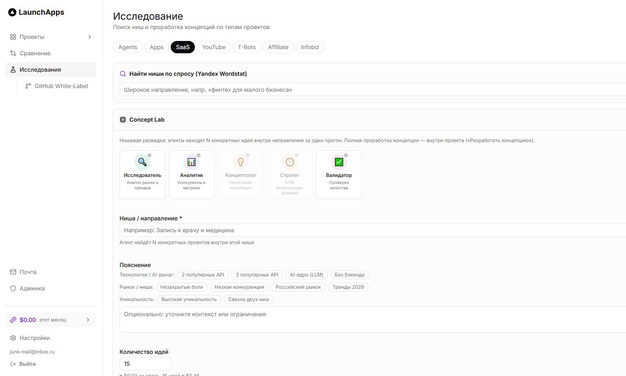This screenshot has height=376, width=626.
Task: Click the Почта envelope icon
Action: click(x=13, y=272)
